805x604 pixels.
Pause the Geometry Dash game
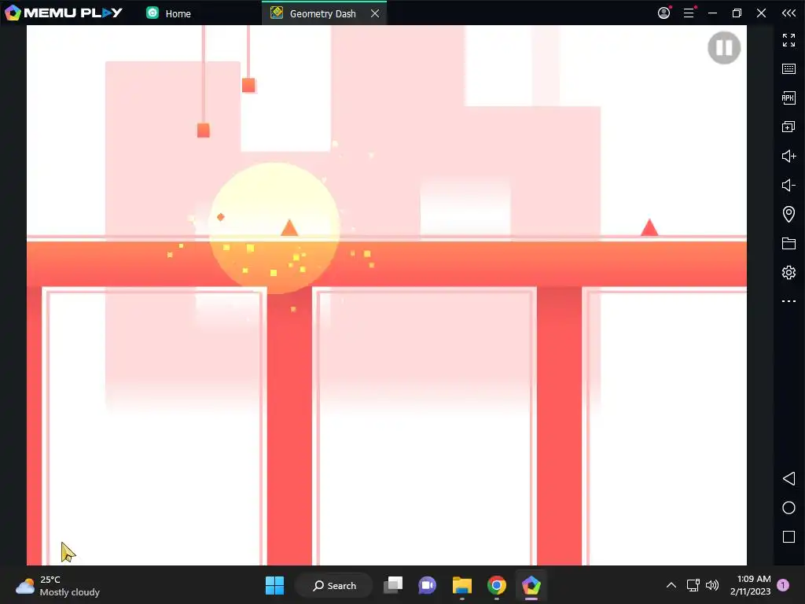tap(724, 48)
